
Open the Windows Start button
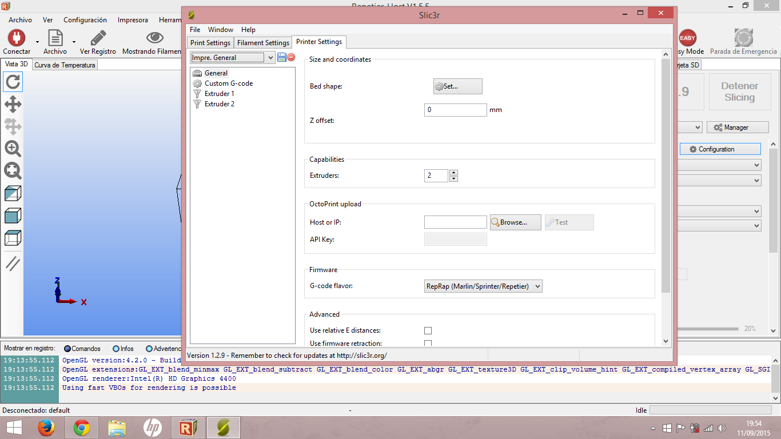click(14, 428)
